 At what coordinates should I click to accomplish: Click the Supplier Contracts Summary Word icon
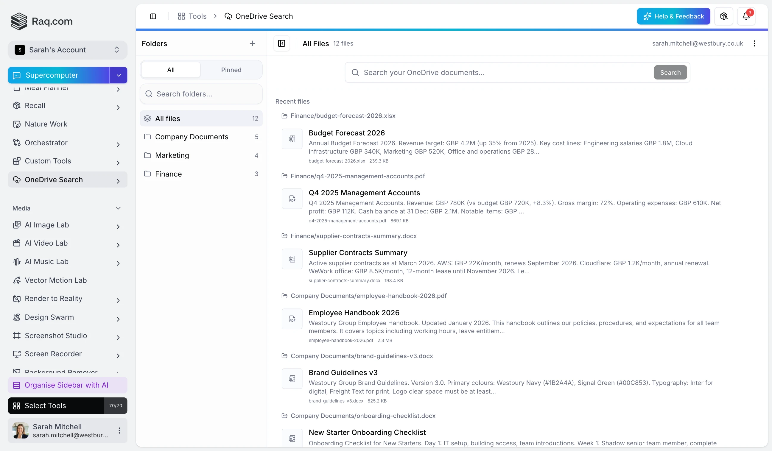point(292,259)
